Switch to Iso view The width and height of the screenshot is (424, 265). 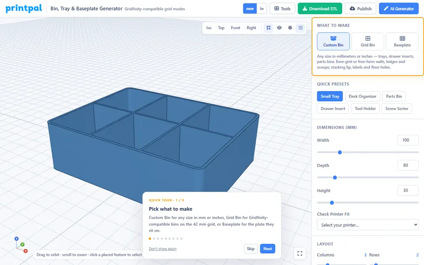(x=209, y=28)
